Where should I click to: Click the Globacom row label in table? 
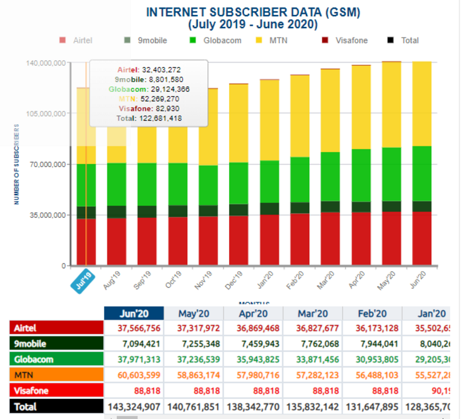coord(57,359)
